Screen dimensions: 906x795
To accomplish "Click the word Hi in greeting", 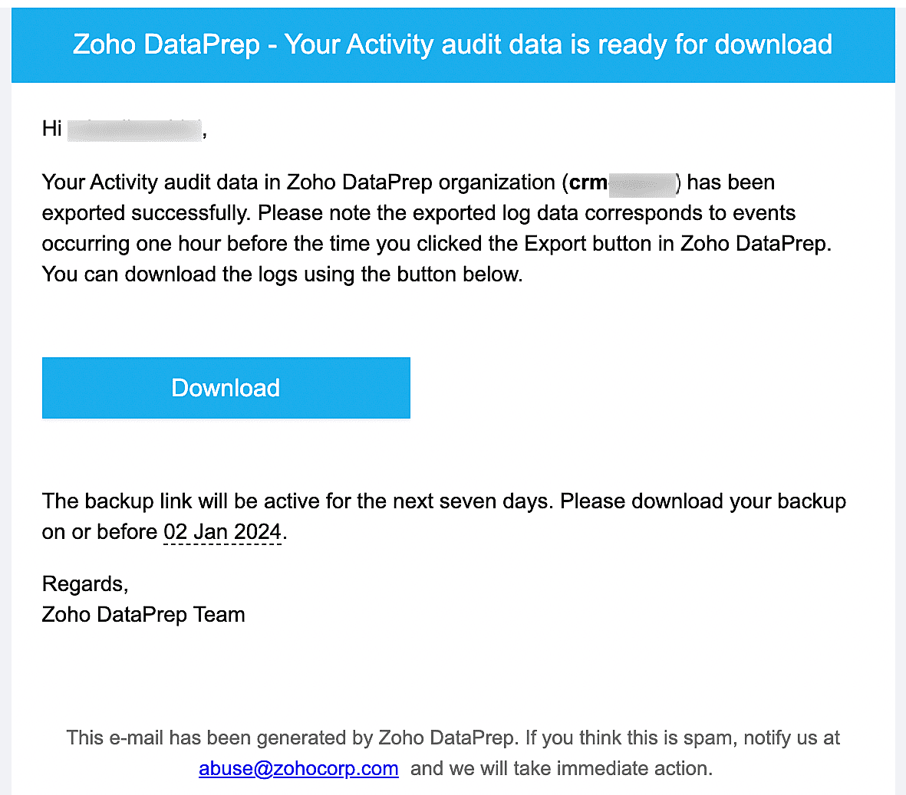I will (52, 129).
